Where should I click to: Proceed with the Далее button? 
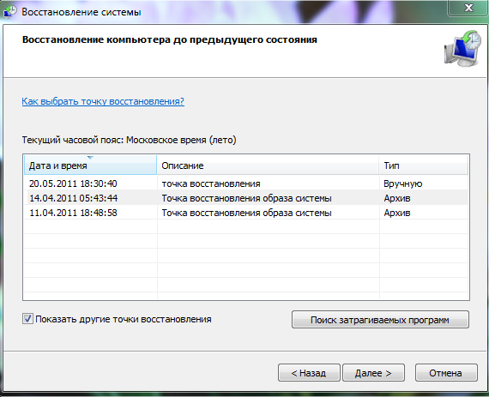(x=373, y=373)
